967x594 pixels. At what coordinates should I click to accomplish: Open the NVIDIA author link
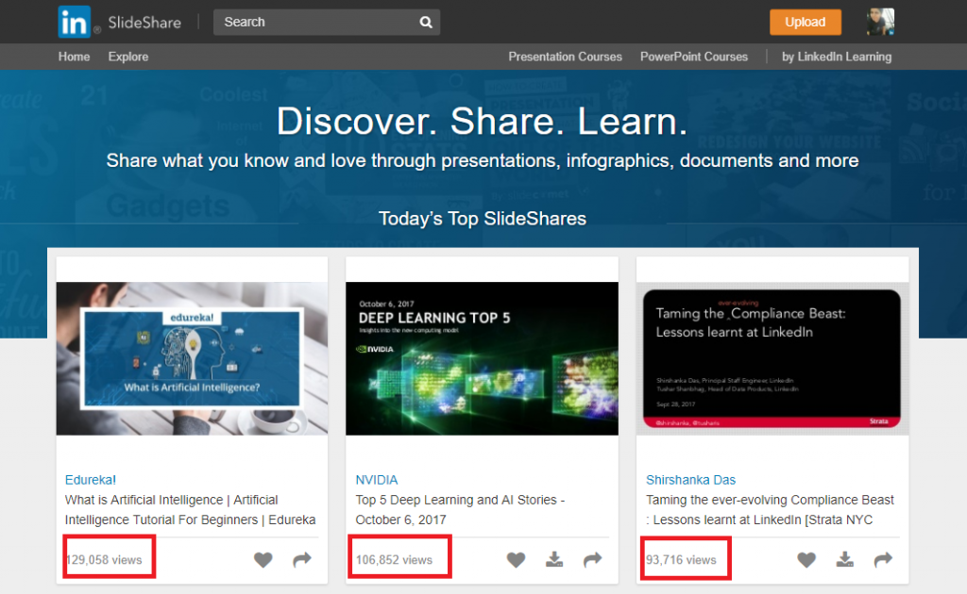pyautogui.click(x=377, y=480)
